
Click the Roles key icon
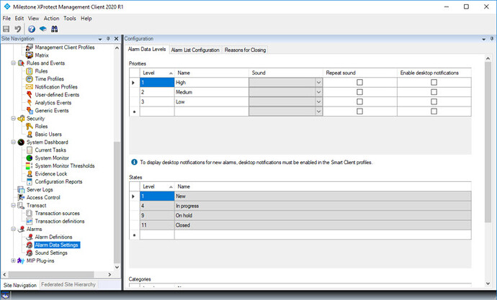29,127
